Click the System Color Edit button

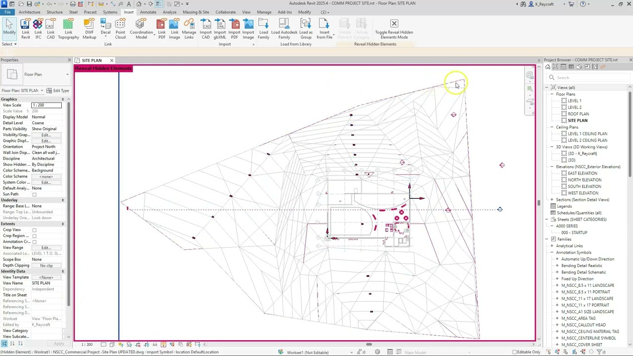pos(46,182)
